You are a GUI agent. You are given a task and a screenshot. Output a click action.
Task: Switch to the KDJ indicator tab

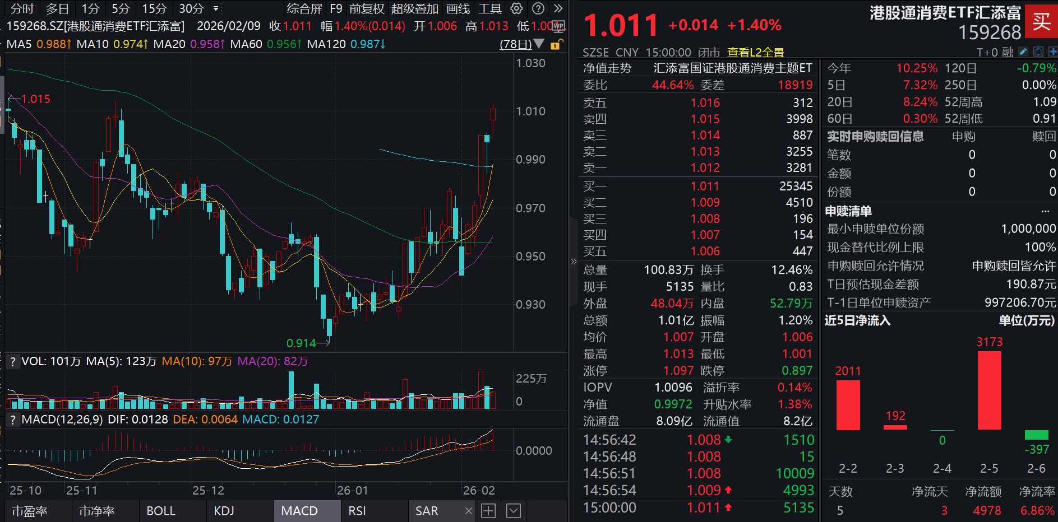point(223,511)
